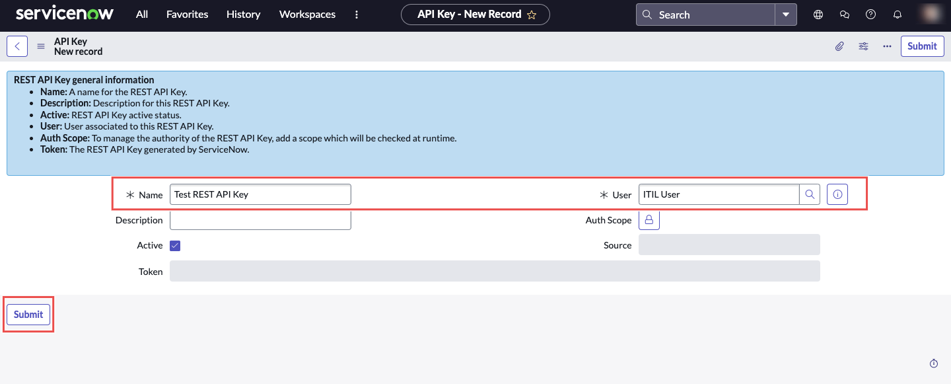Star the API Key New Record favorite
The width and height of the screenshot is (951, 384).
tap(532, 14)
